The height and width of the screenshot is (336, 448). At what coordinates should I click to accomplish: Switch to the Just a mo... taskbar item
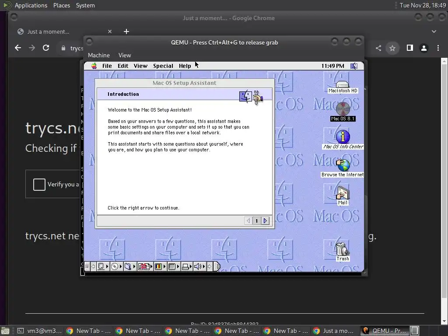pyautogui.click(x=334, y=331)
